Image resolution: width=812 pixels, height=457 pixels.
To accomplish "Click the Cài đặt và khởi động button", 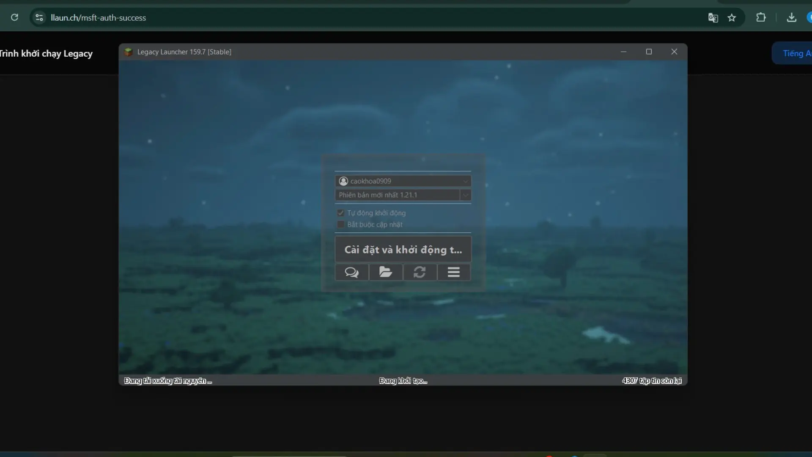I will [403, 250].
